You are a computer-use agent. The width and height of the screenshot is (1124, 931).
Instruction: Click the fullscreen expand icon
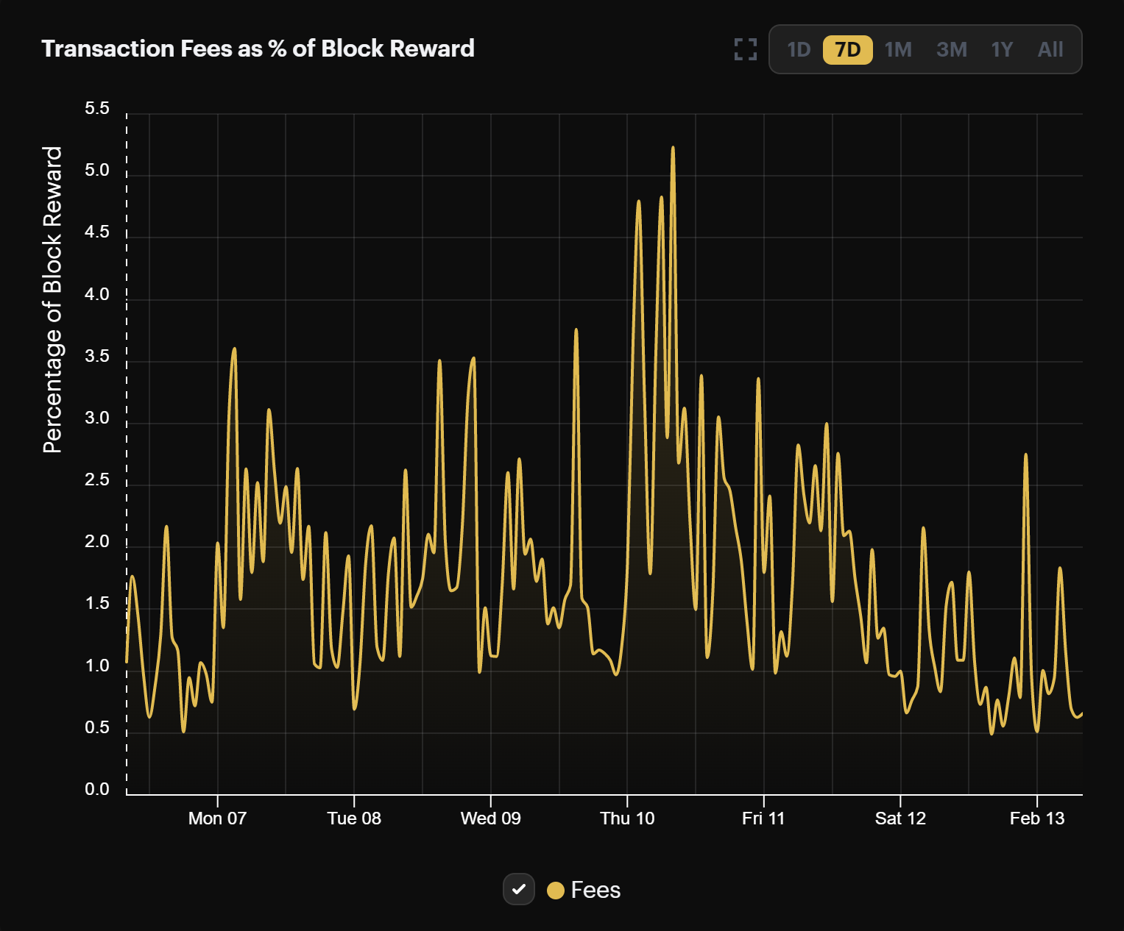(x=744, y=49)
